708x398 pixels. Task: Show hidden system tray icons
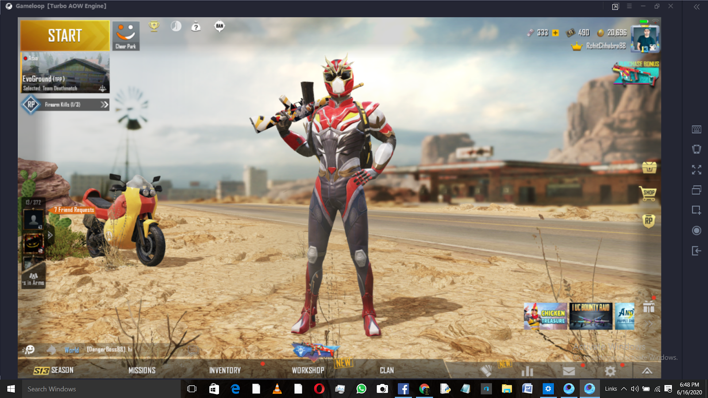point(623,389)
